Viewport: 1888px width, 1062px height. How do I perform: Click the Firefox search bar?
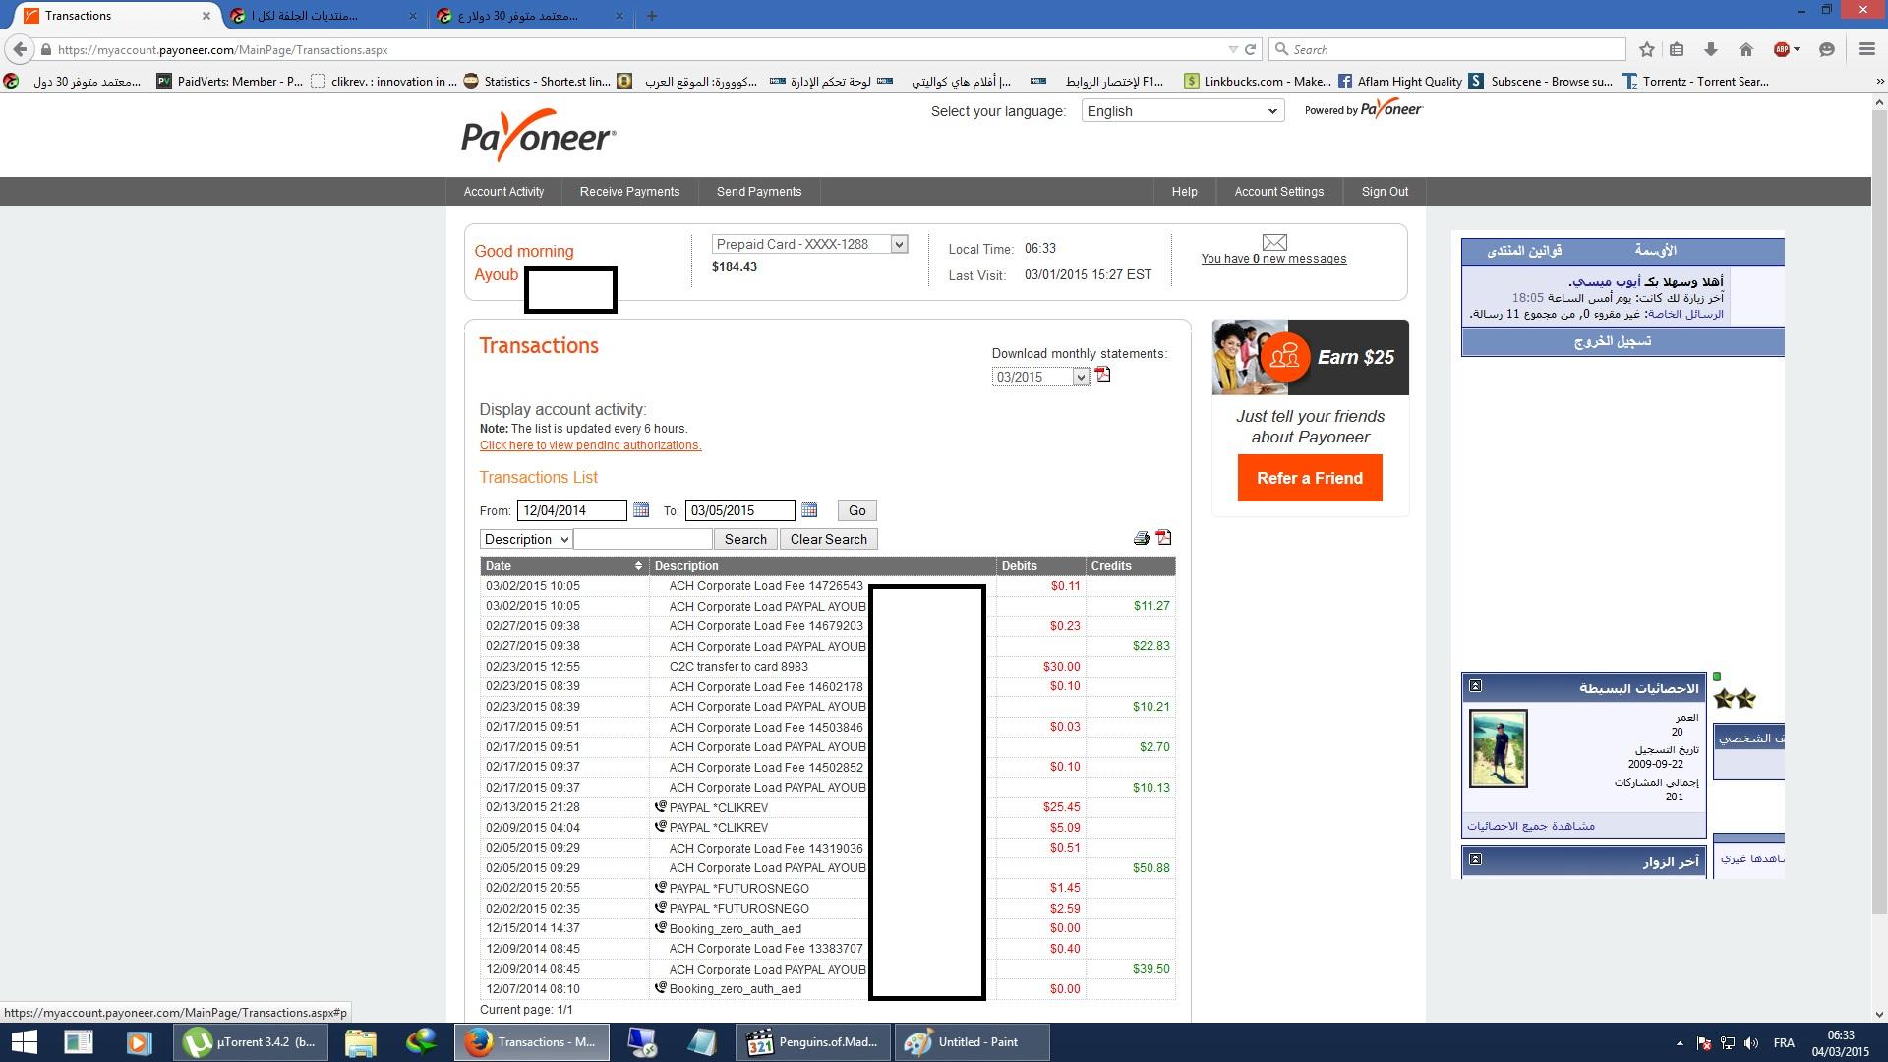click(x=1447, y=49)
